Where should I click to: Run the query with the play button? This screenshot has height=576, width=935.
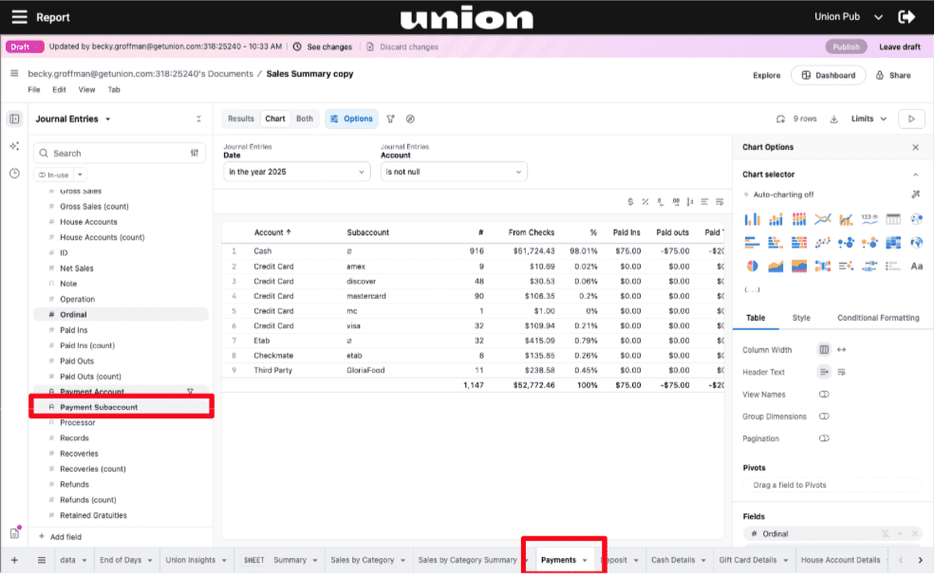point(911,119)
